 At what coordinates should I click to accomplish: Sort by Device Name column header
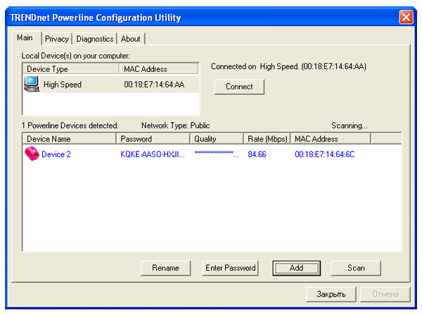(70, 139)
